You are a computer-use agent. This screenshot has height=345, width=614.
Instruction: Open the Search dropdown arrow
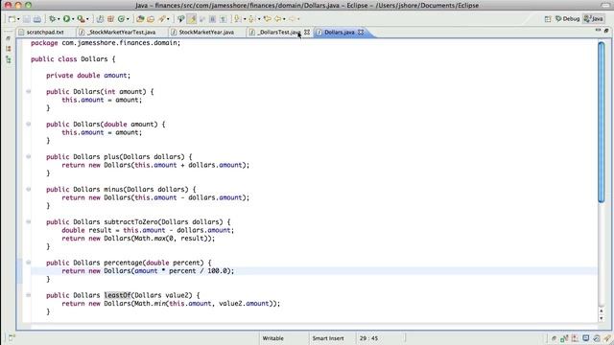(169, 19)
